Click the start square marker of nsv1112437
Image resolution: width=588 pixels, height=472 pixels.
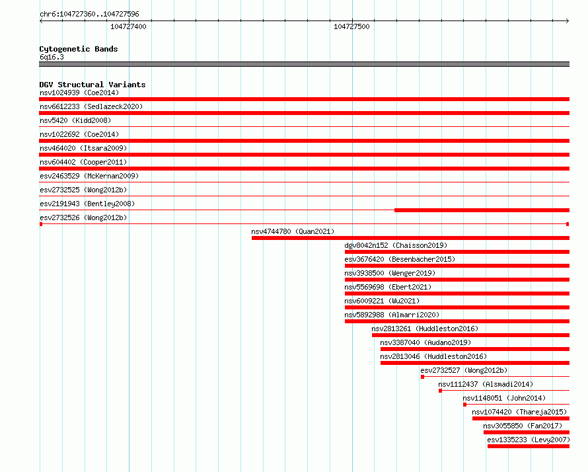tap(440, 391)
